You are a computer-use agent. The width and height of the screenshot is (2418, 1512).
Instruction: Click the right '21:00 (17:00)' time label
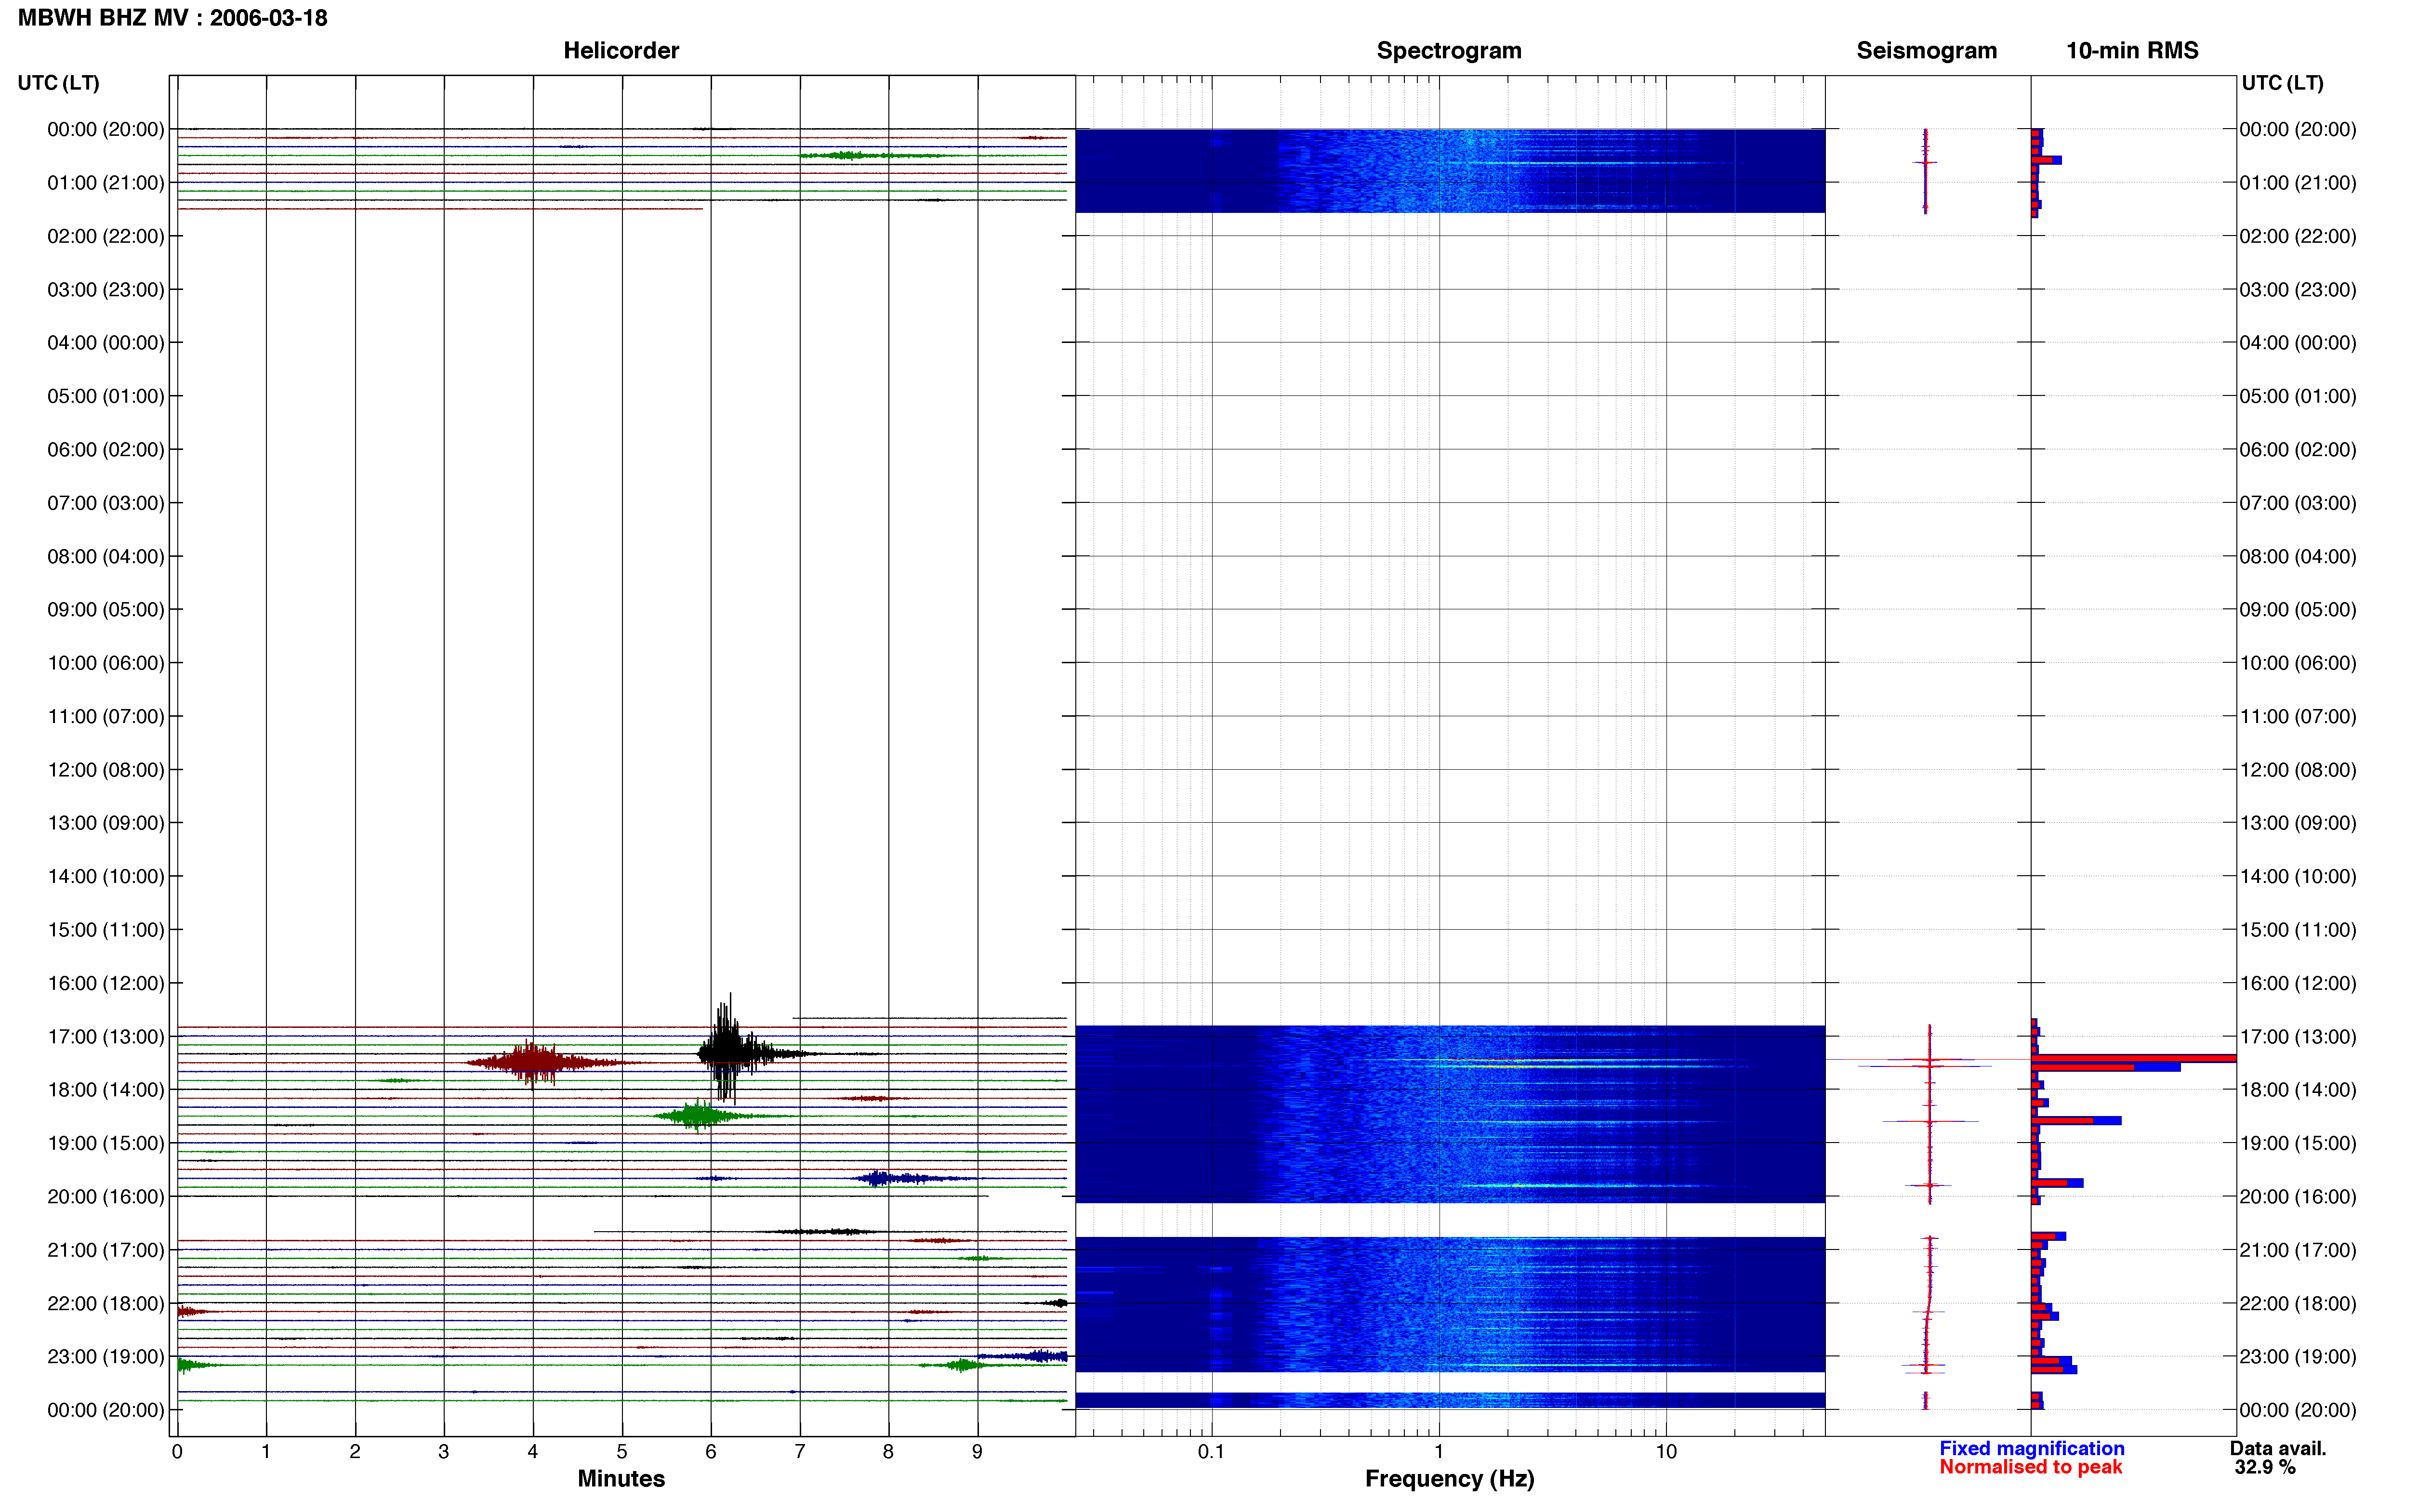tap(2298, 1250)
